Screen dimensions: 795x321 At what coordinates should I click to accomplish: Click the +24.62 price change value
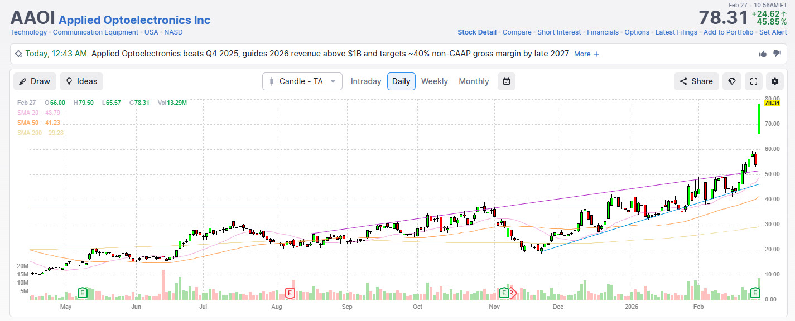768,13
